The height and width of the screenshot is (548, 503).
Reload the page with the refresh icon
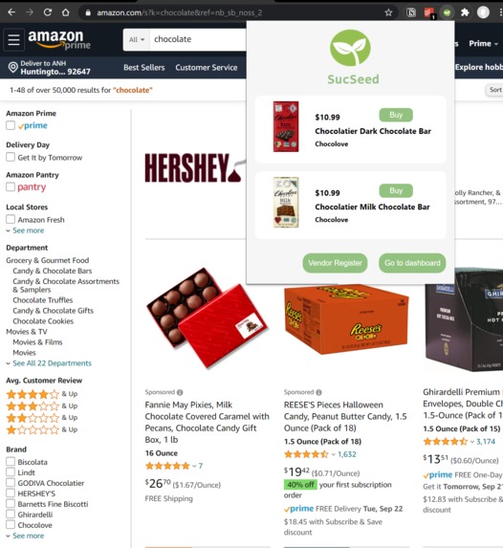(x=48, y=12)
